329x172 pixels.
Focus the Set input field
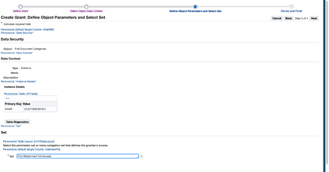pyautogui.click(x=78, y=156)
